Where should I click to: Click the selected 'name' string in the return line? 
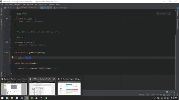click(x=28, y=58)
